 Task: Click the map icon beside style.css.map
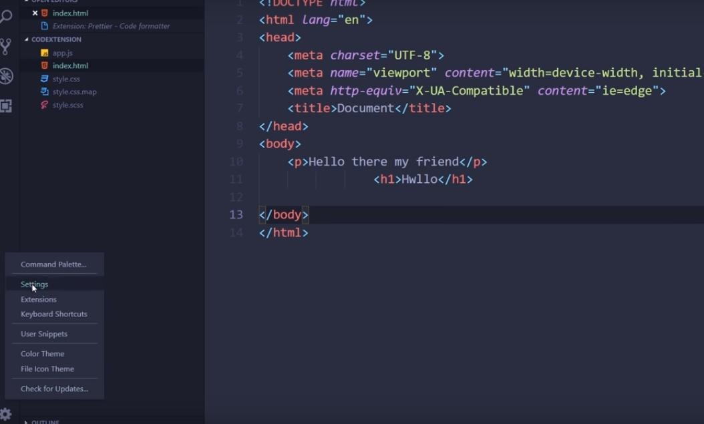[45, 91]
